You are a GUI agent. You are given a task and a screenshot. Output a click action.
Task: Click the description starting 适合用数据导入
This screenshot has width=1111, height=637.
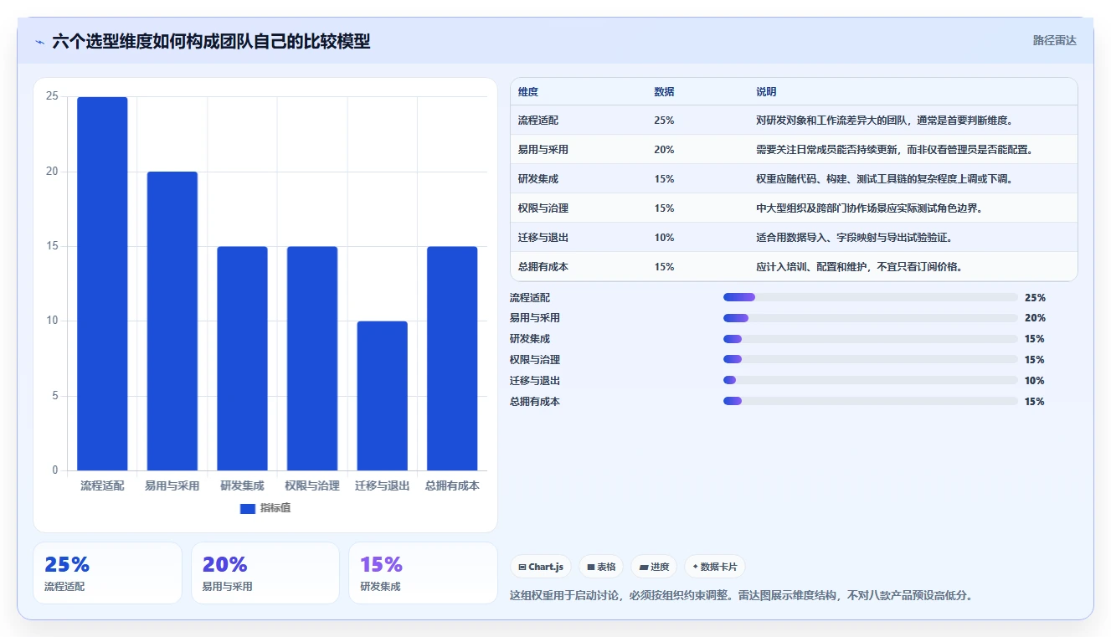tap(854, 238)
